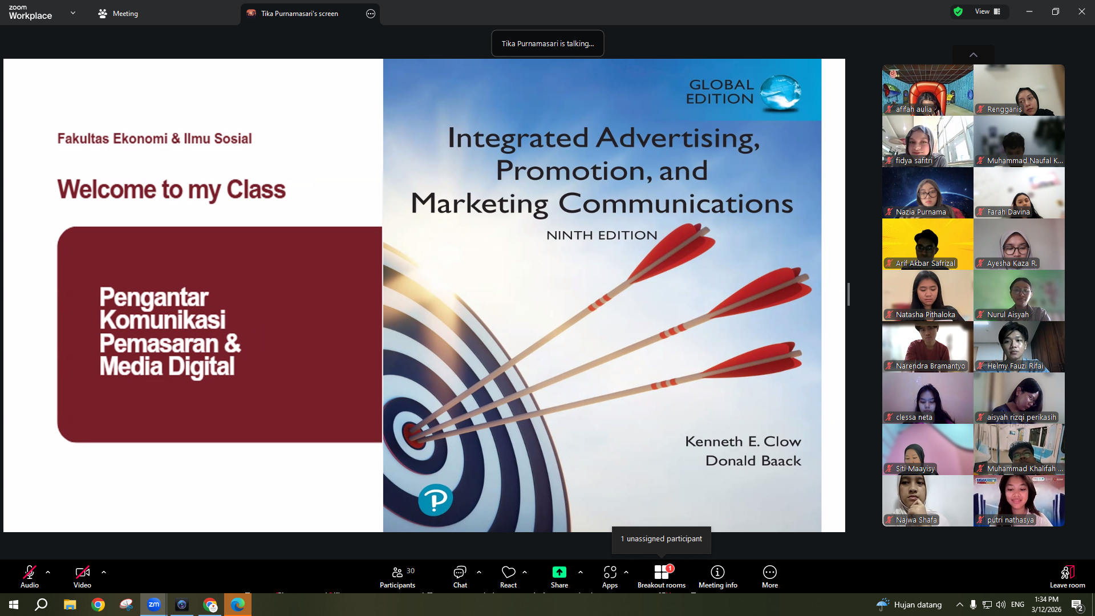Unmute the microphone with the Audio button
This screenshot has height=616, width=1095.
point(30,576)
